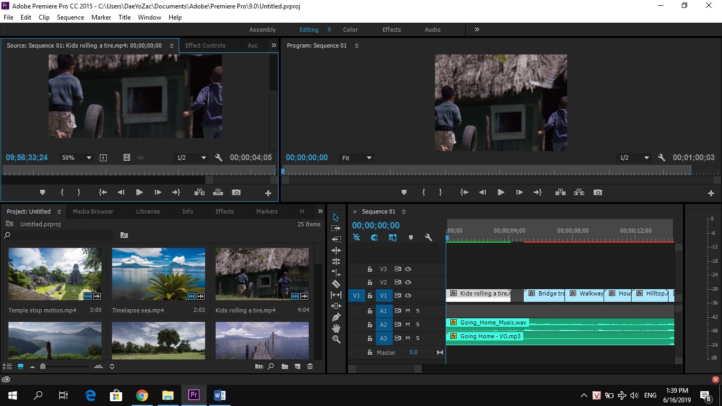This screenshot has height=406, width=722.
Task: Expand overflow panels in Project panel group
Action: click(320, 211)
